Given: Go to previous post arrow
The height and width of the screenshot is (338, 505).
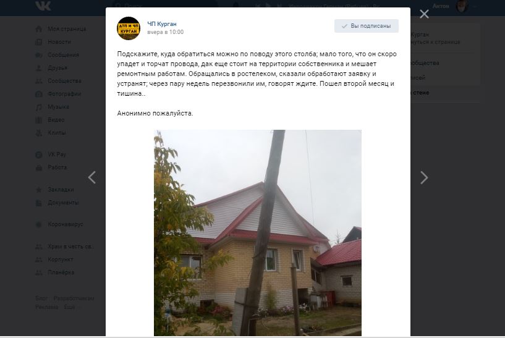Looking at the screenshot, I should [x=91, y=177].
